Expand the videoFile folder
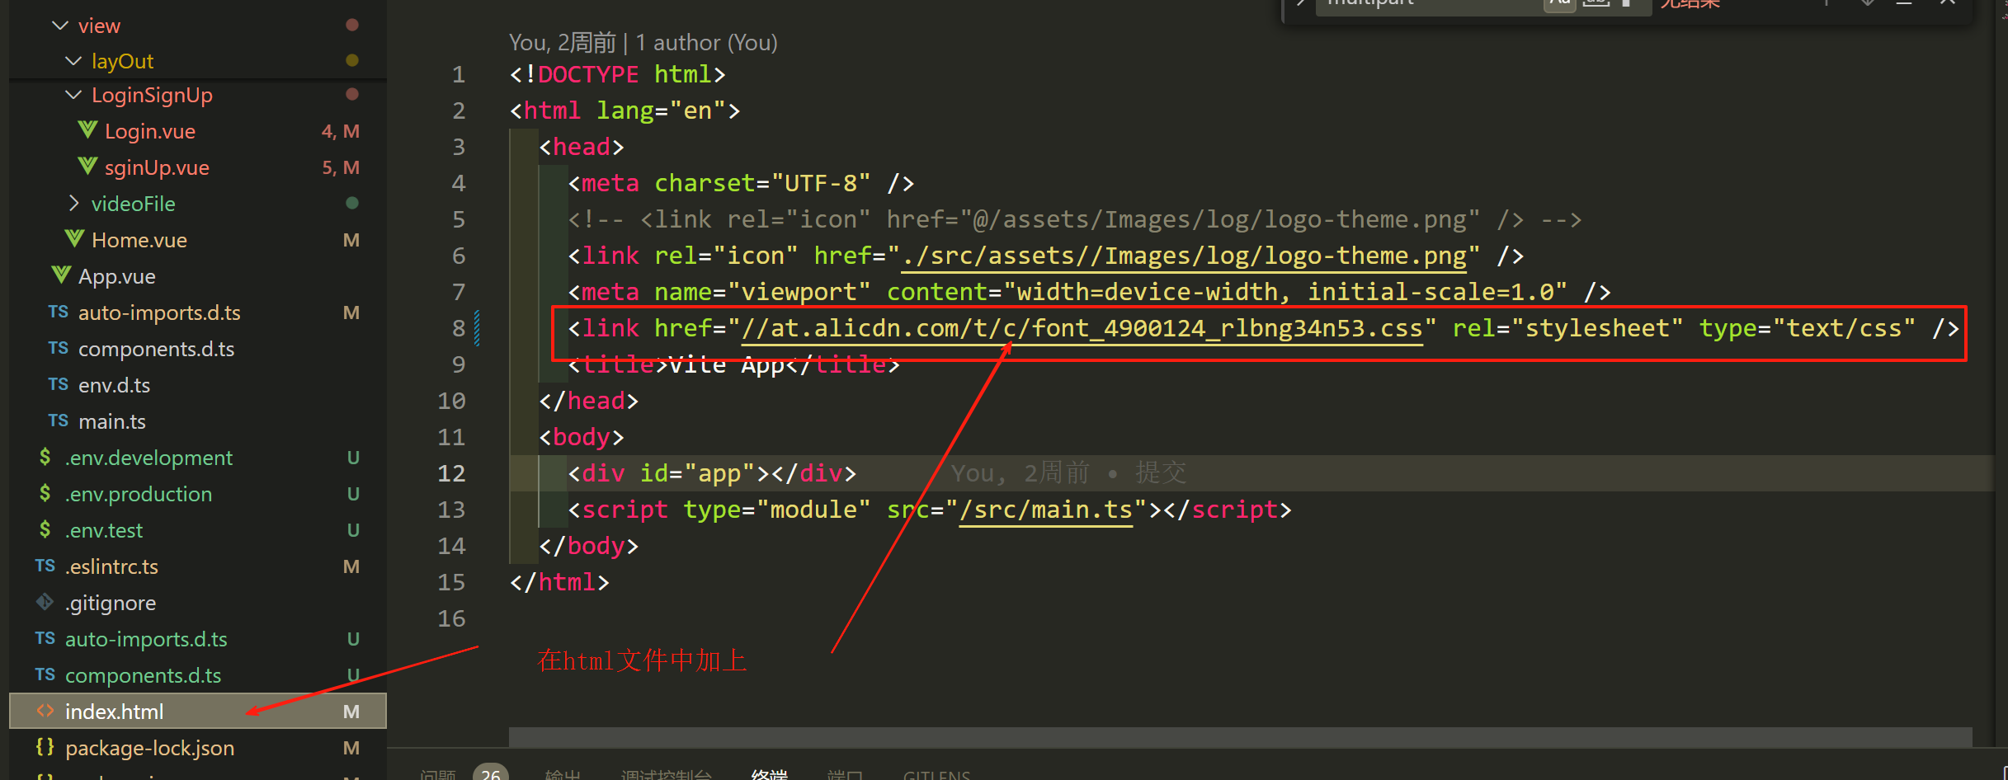The height and width of the screenshot is (780, 2008). pos(73,203)
